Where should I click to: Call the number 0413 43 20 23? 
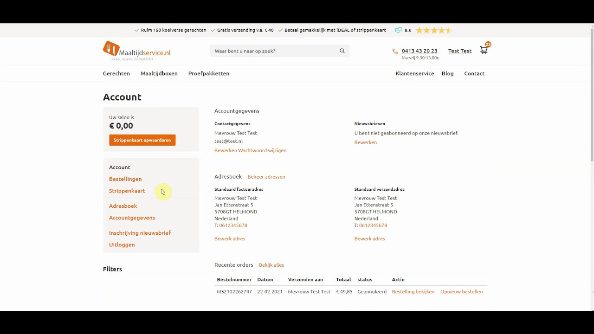click(420, 51)
